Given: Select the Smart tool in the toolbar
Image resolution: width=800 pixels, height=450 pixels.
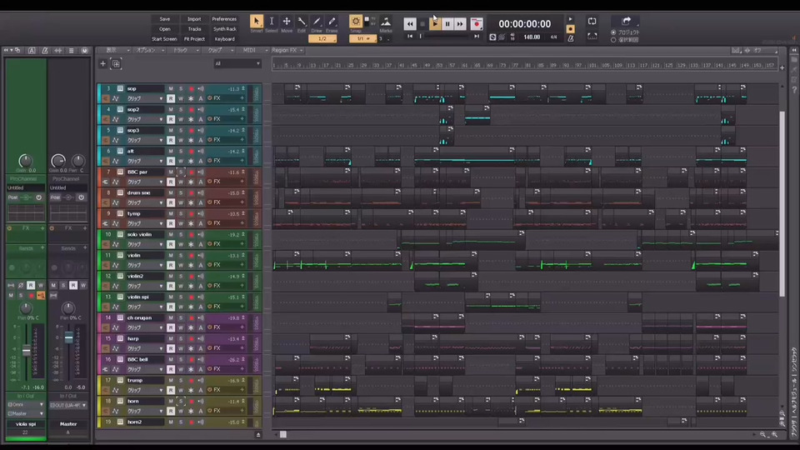Looking at the screenshot, I should click(256, 22).
